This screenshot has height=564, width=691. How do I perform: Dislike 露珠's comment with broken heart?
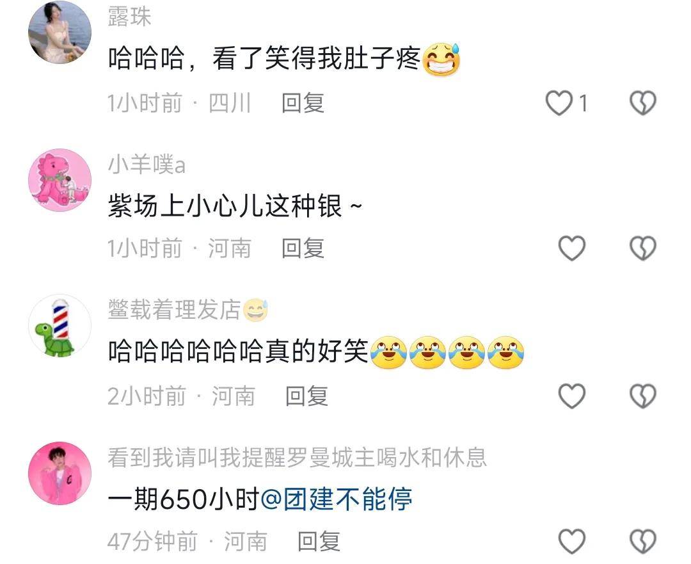(x=642, y=103)
